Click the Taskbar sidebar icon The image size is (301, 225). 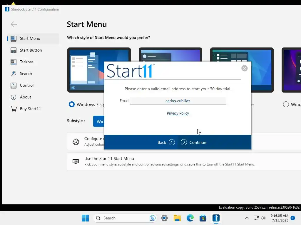tap(14, 62)
